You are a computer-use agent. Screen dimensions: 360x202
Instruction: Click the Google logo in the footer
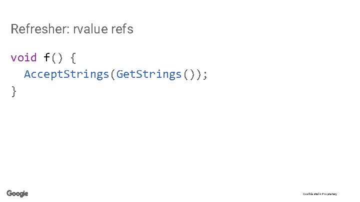tap(17, 194)
